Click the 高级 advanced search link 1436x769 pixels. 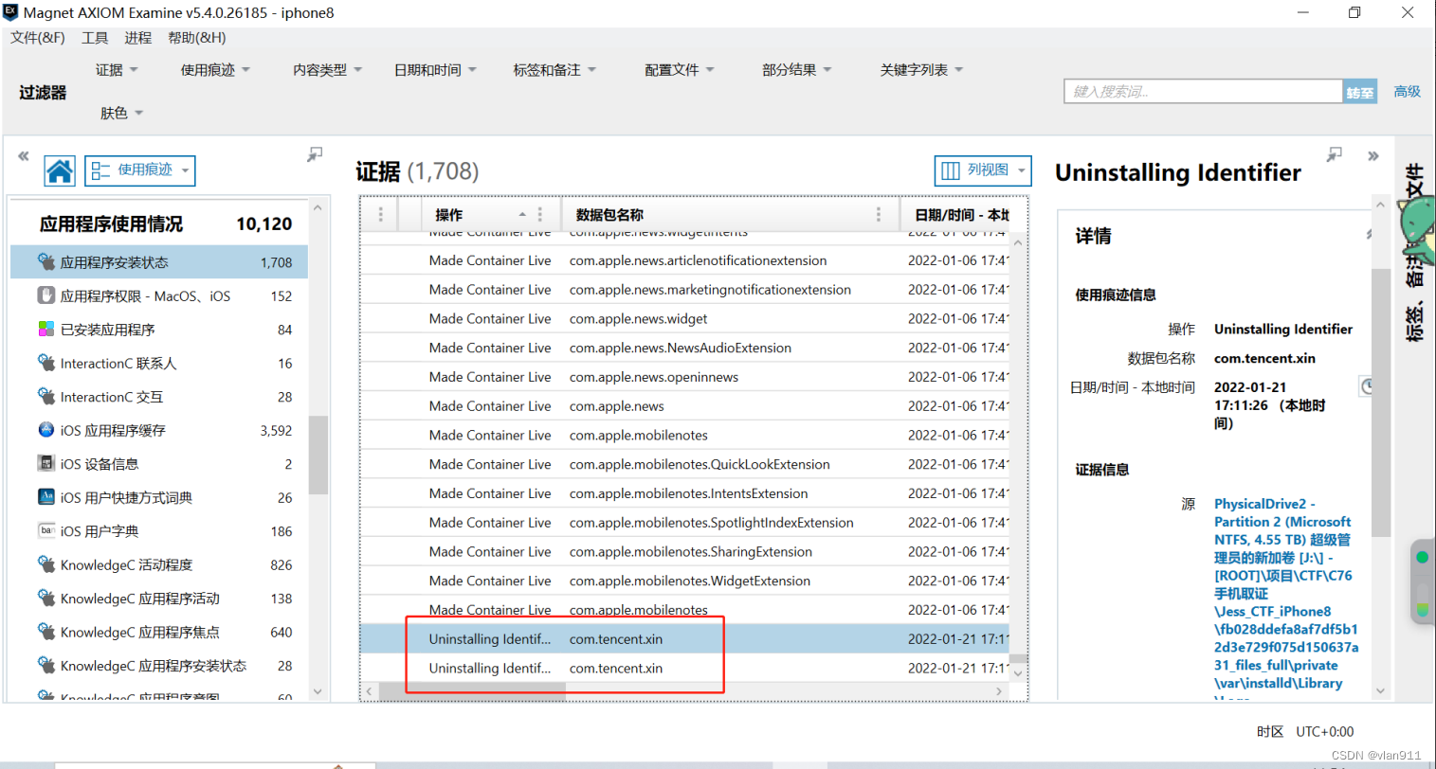[1407, 92]
